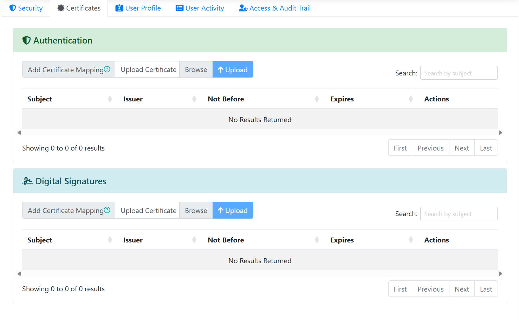Viewport: 519px width, 320px height.
Task: Switch to the User Profile tab
Action: point(138,8)
